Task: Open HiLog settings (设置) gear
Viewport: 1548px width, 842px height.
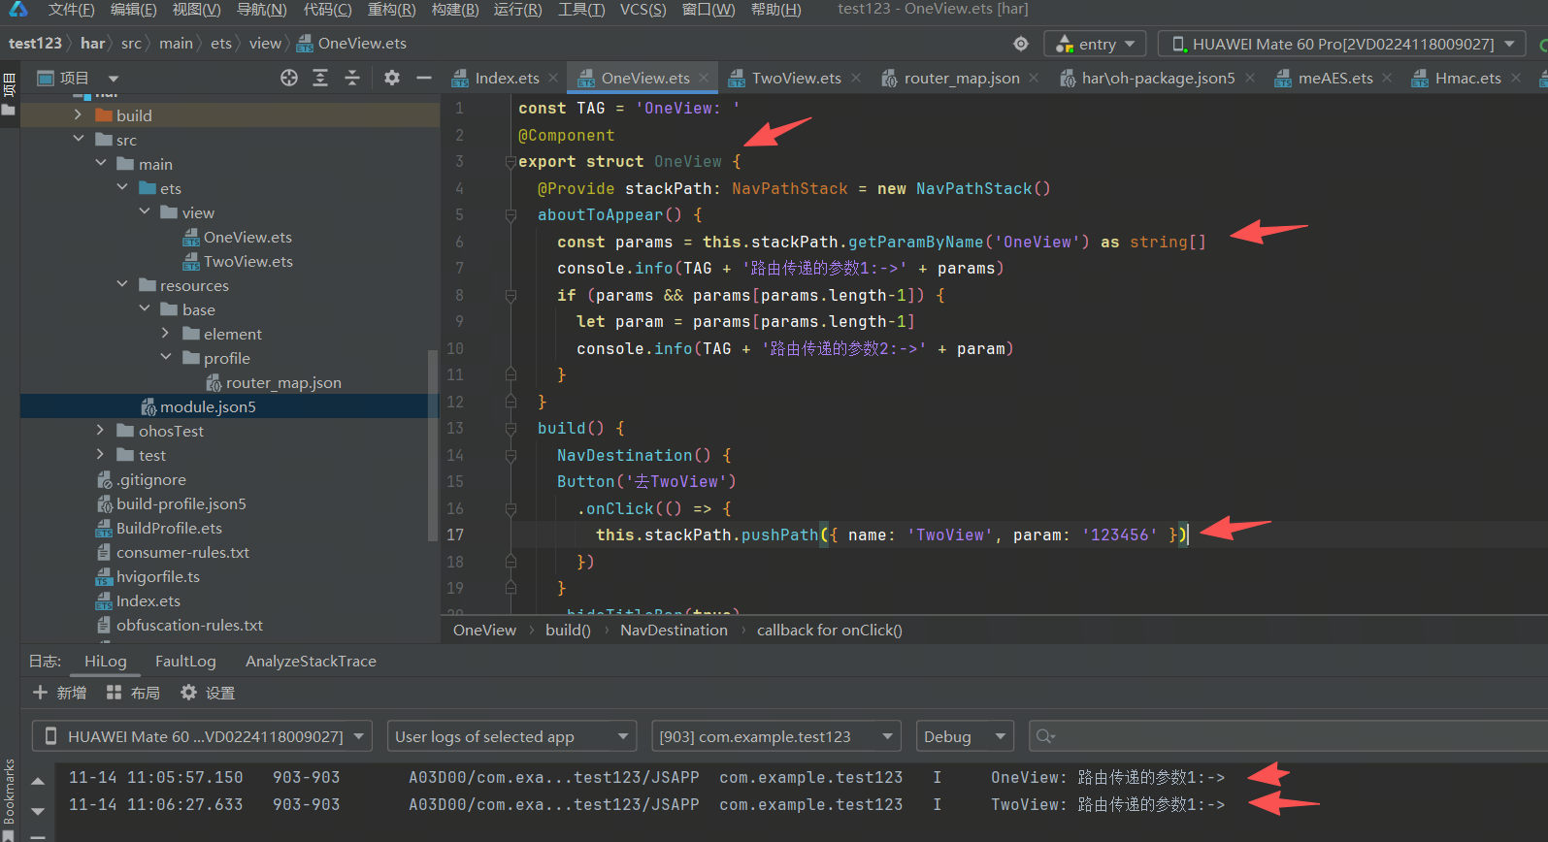Action: click(189, 693)
